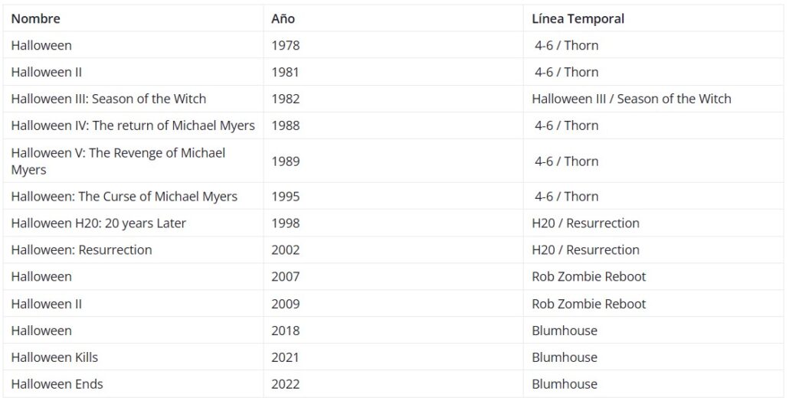The image size is (789, 404).
Task: Click the Nombre column header
Action: pos(35,18)
